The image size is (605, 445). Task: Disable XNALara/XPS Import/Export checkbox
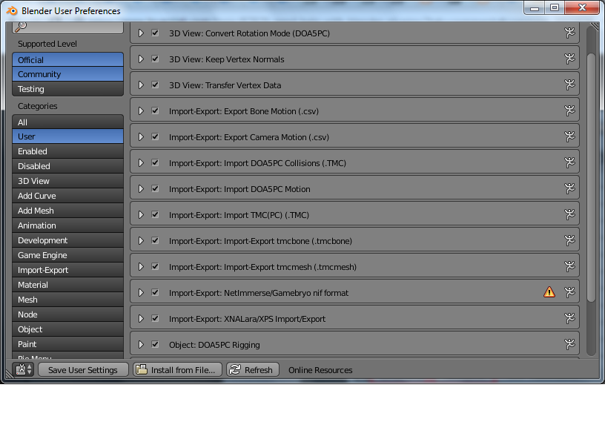(155, 318)
